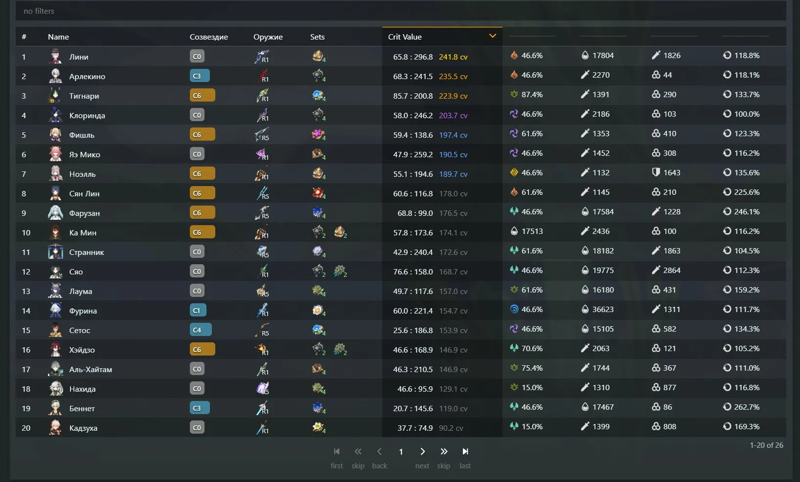
Task: Sort table by Name column
Action: point(58,37)
